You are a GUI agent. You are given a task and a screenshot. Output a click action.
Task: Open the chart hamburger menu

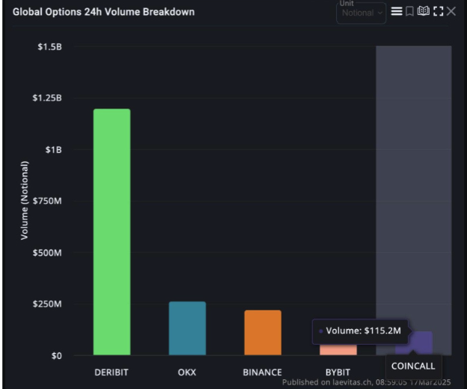397,11
